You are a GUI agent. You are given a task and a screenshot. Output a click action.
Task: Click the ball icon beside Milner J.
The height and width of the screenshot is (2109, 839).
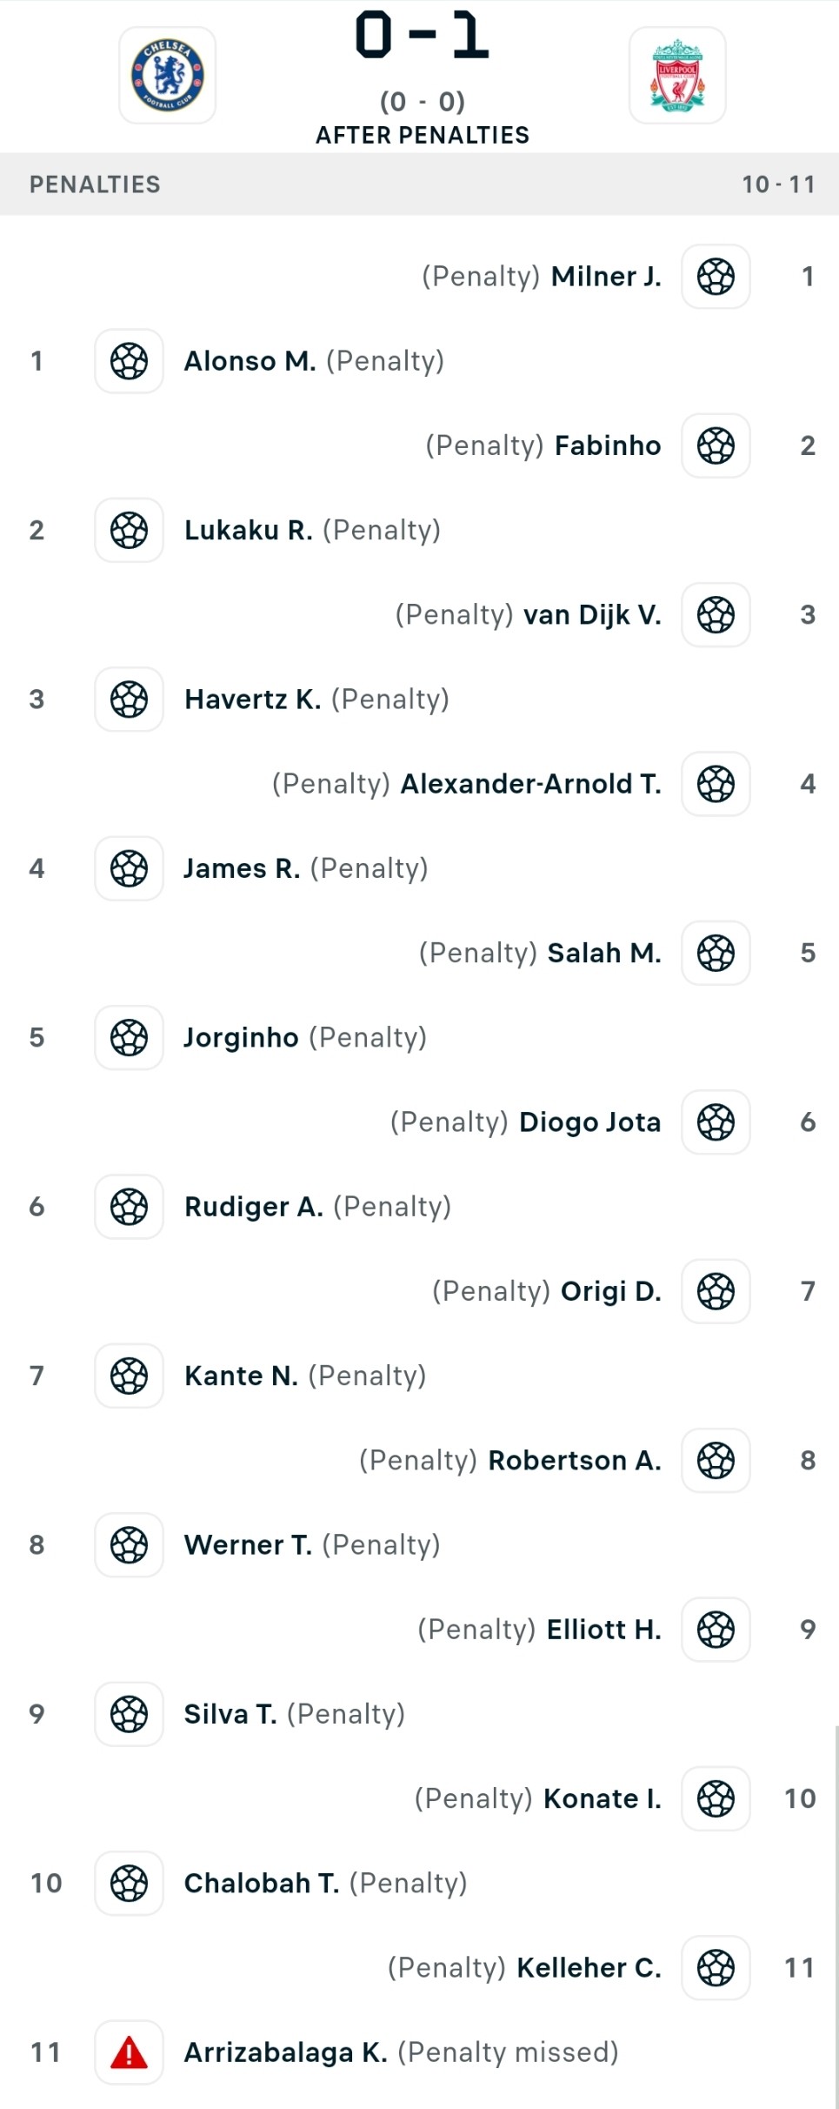pos(716,277)
